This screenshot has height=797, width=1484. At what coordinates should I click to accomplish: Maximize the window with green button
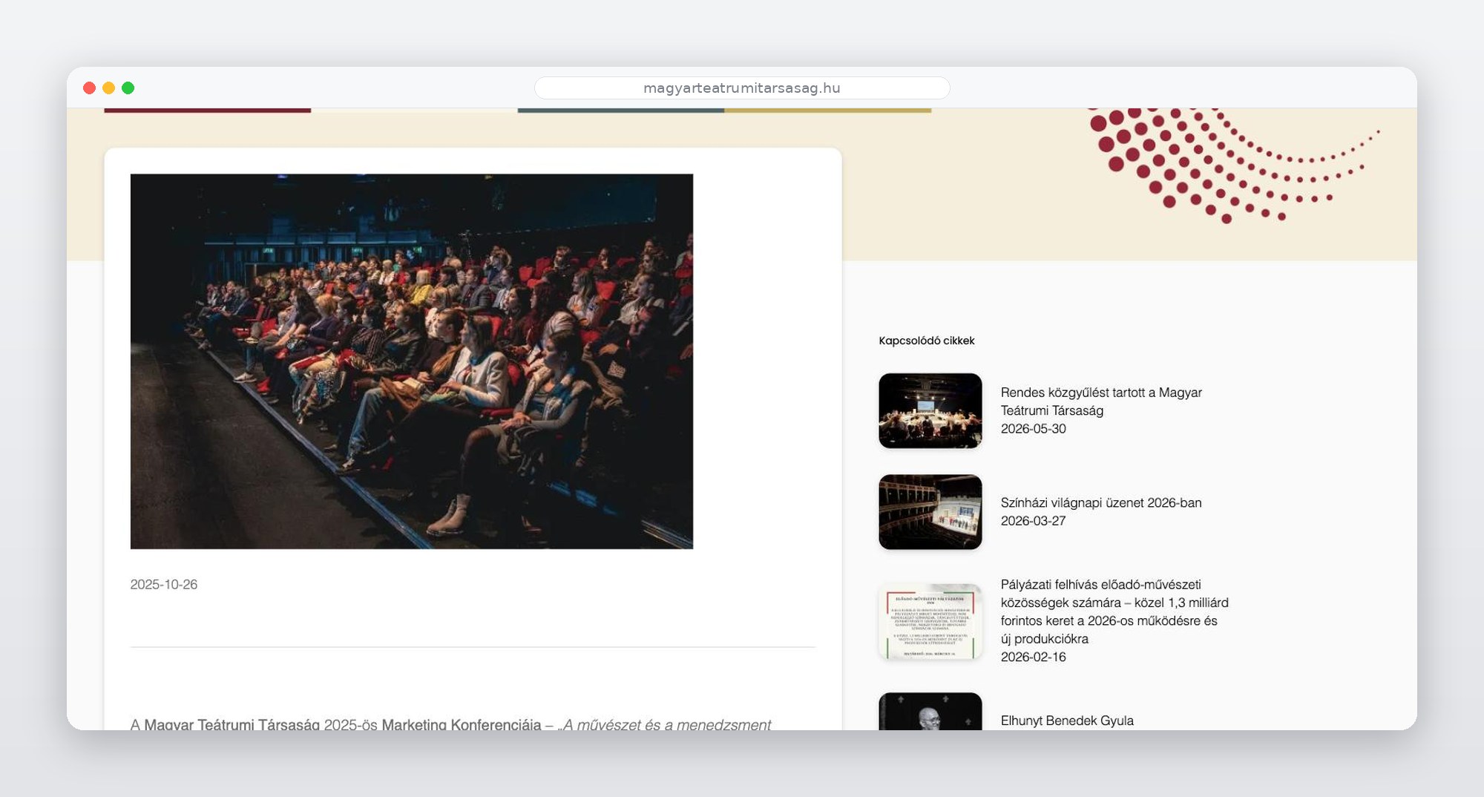(x=128, y=88)
